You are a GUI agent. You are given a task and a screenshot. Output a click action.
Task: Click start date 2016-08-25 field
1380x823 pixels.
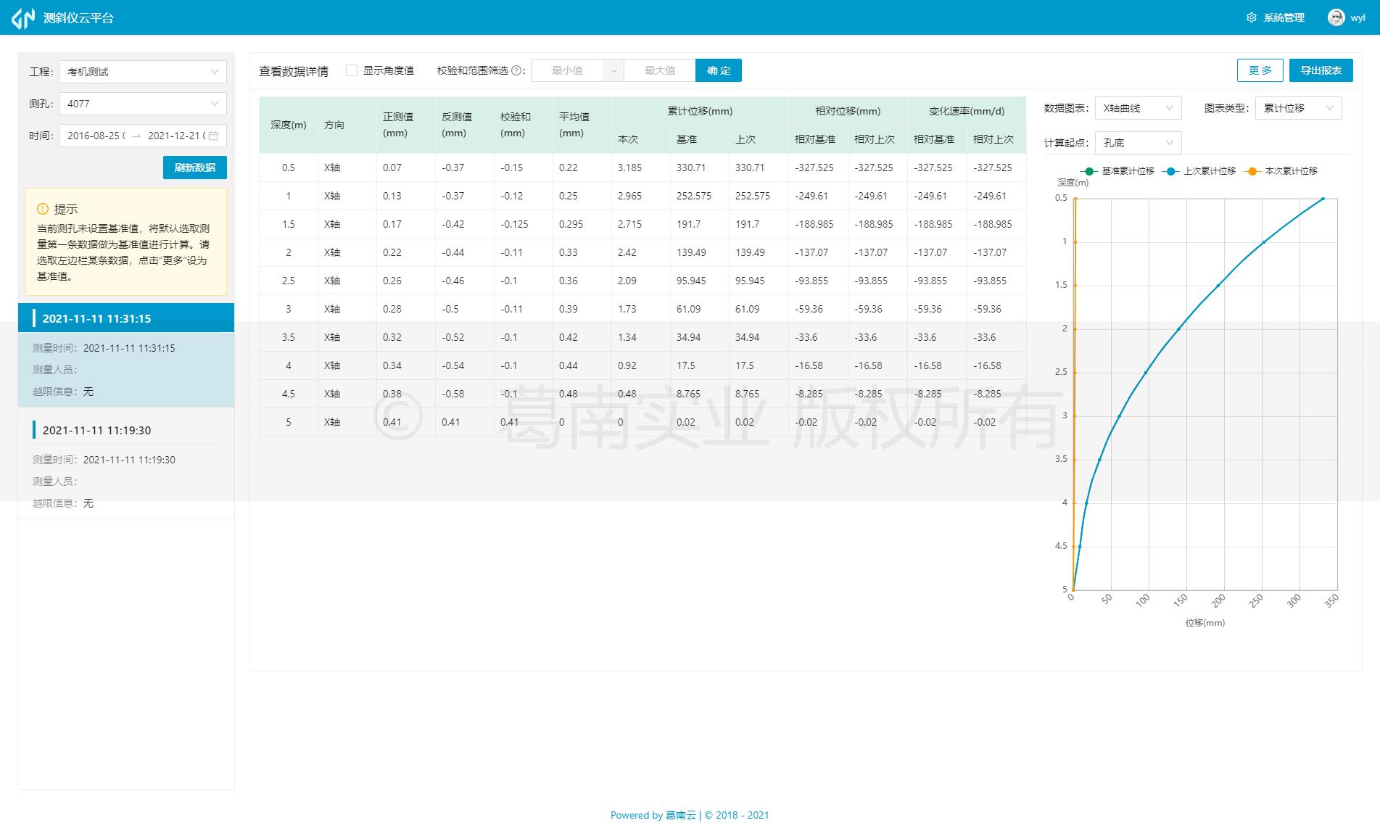coord(96,136)
